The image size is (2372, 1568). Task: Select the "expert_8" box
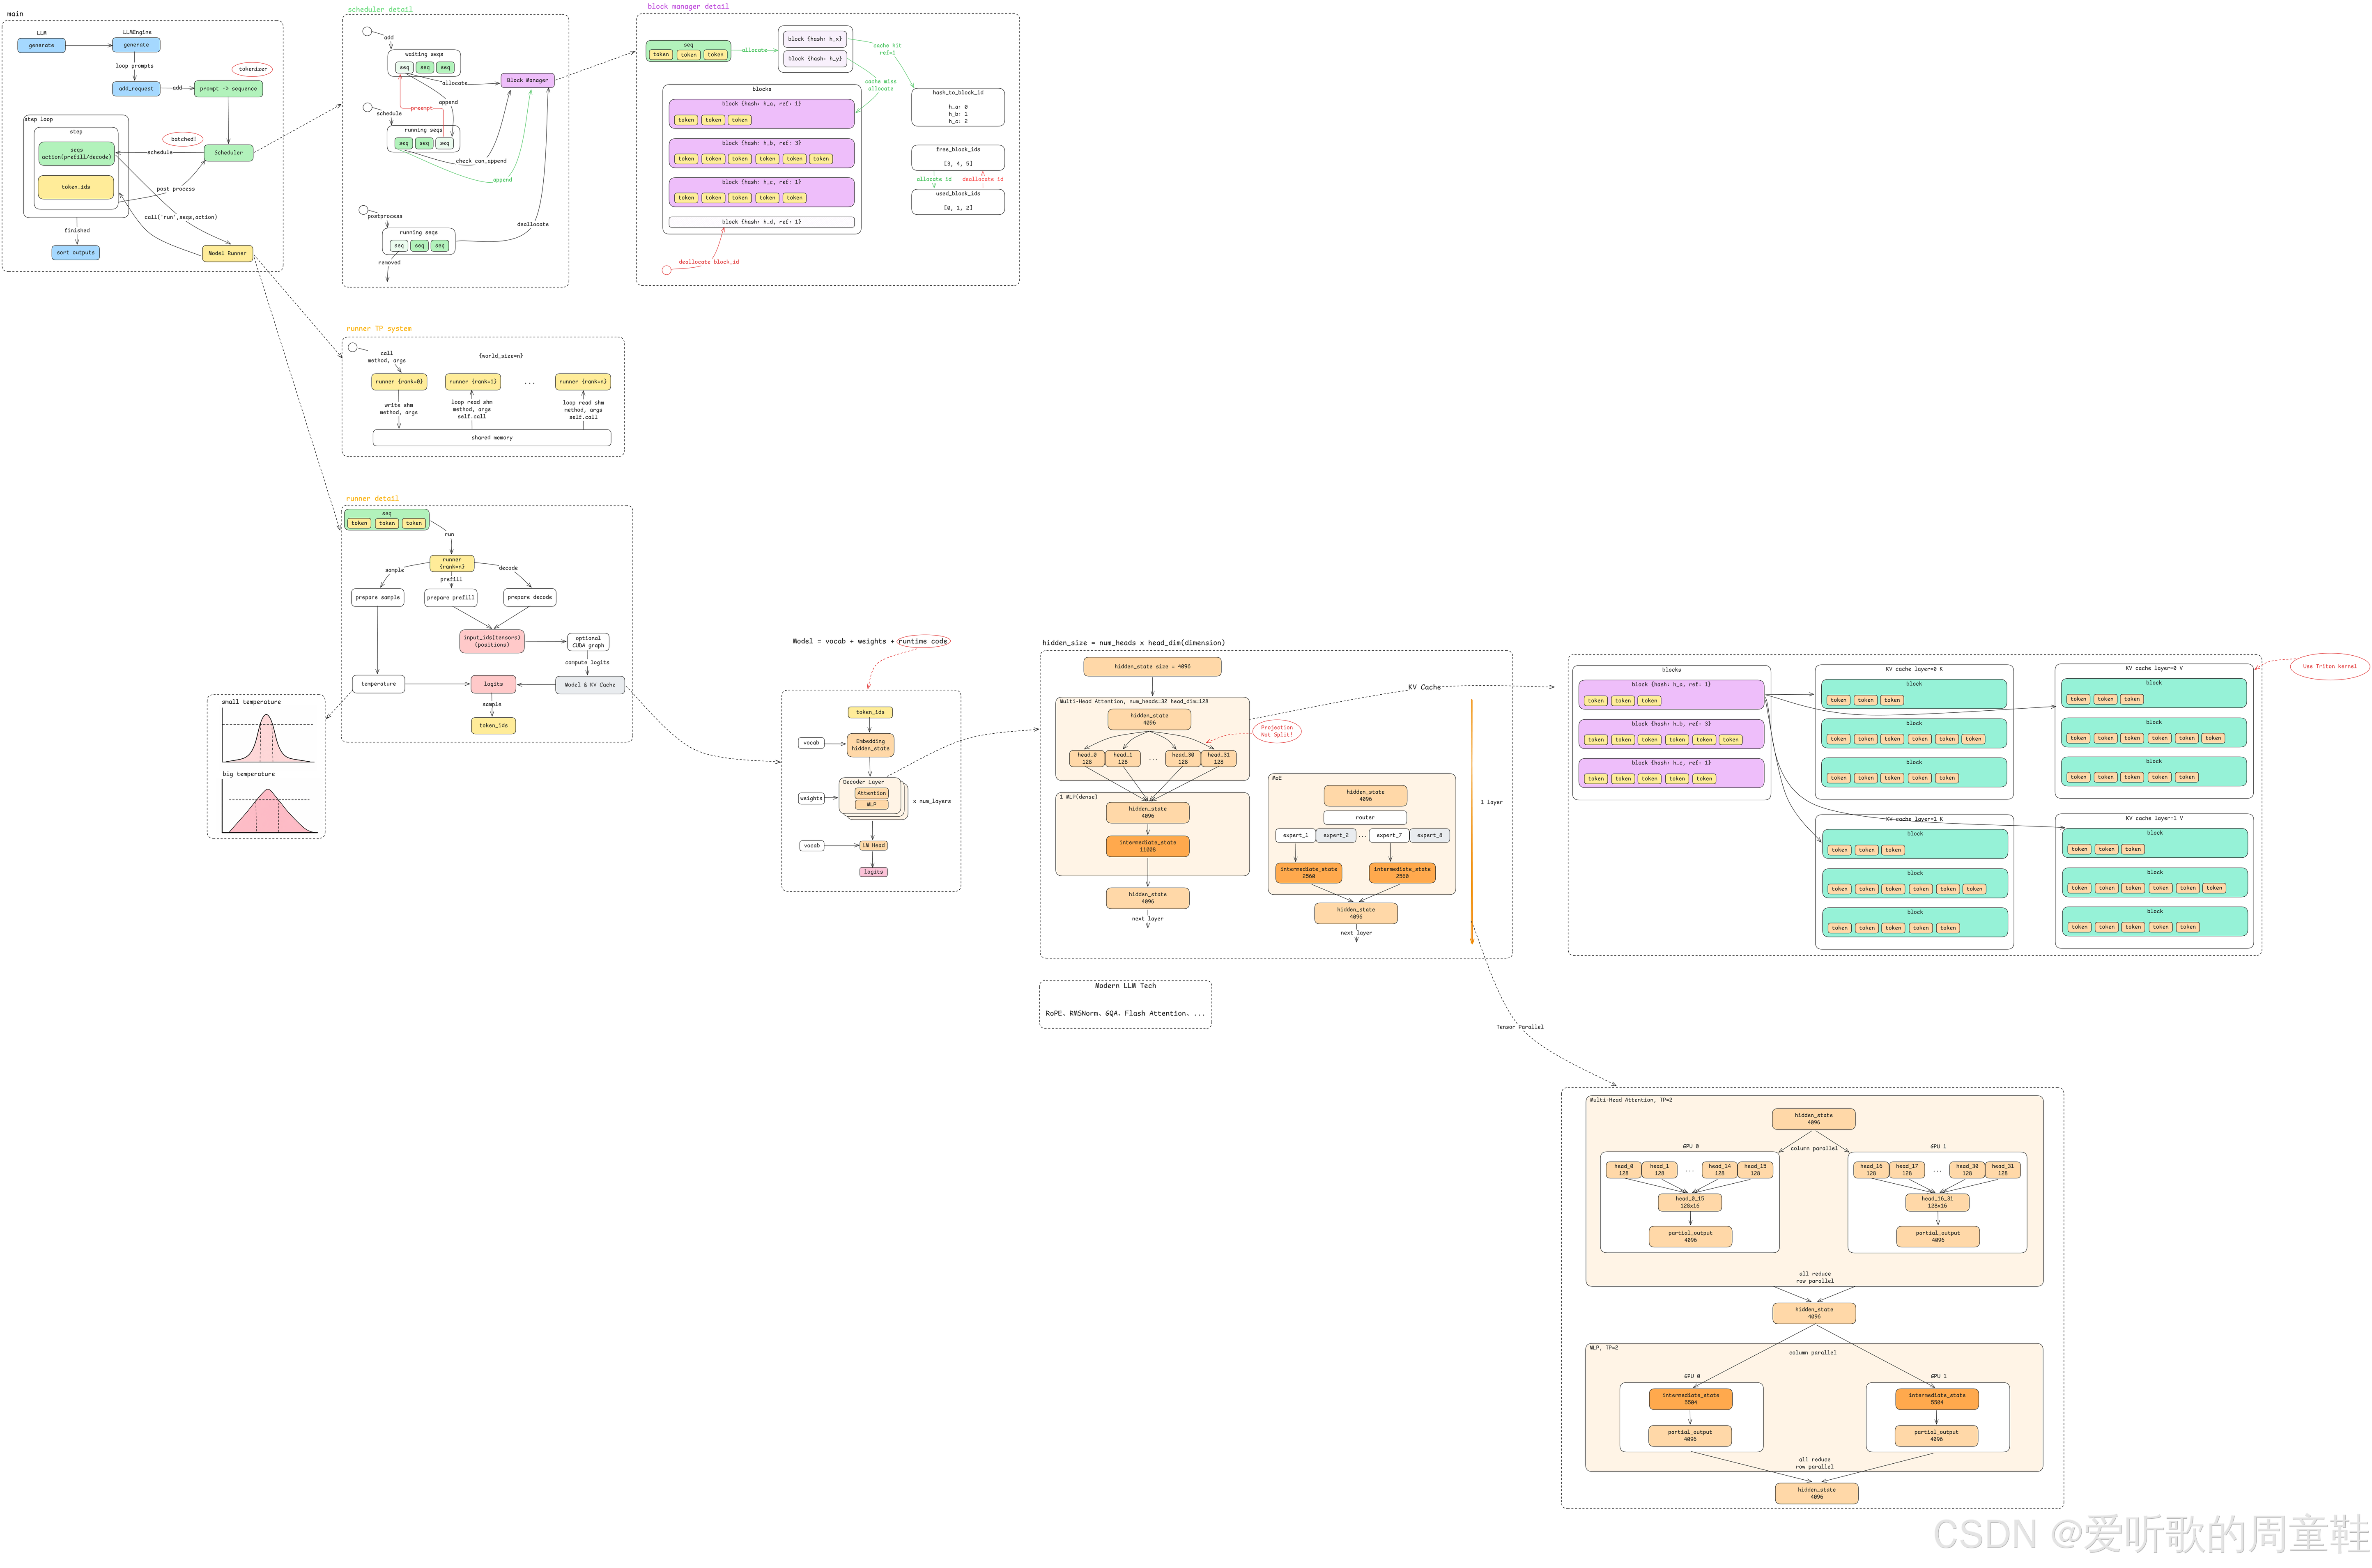pos(1430,835)
